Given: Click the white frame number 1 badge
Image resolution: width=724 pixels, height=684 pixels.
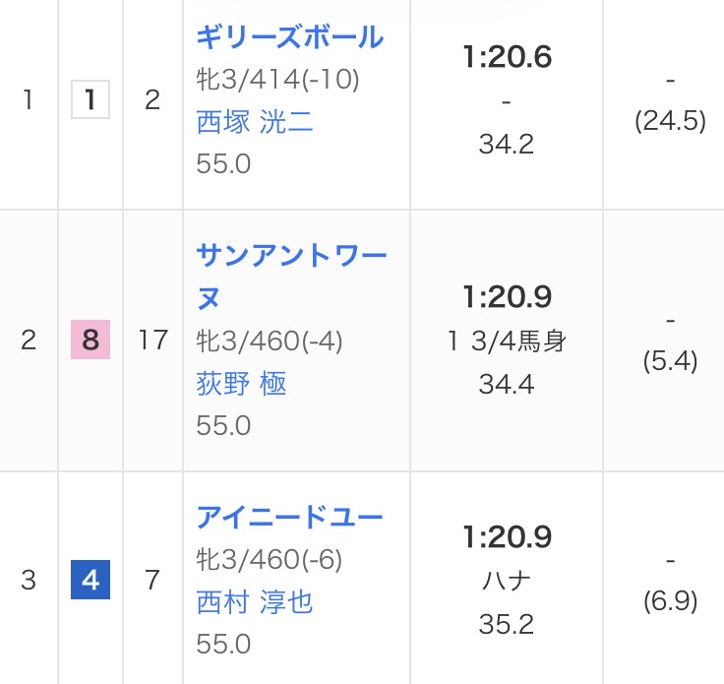Looking at the screenshot, I should (90, 100).
